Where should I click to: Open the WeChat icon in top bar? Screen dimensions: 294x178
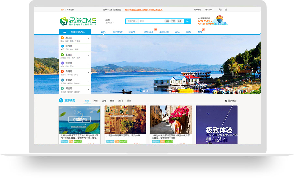[x=220, y=10]
